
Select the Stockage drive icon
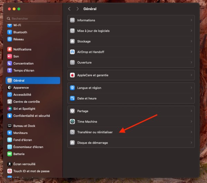[72, 41]
